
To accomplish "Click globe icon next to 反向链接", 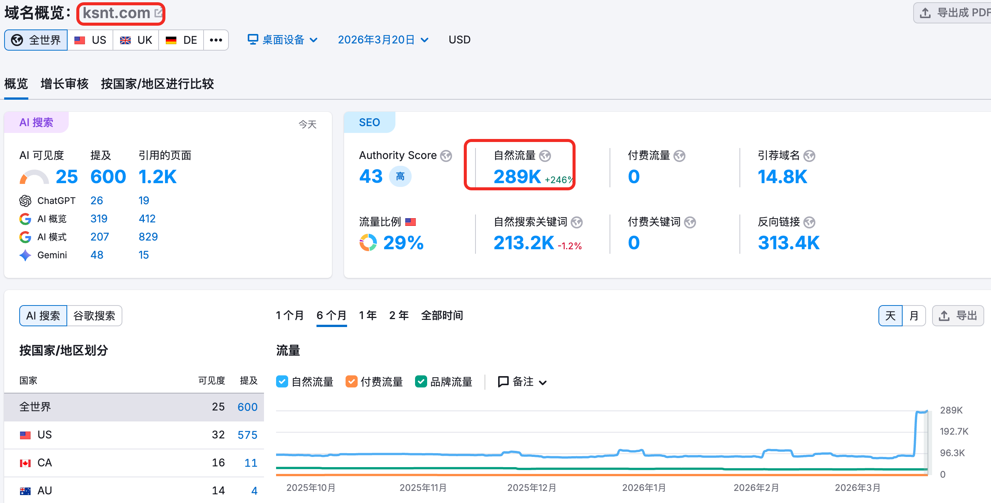I will 809,222.
